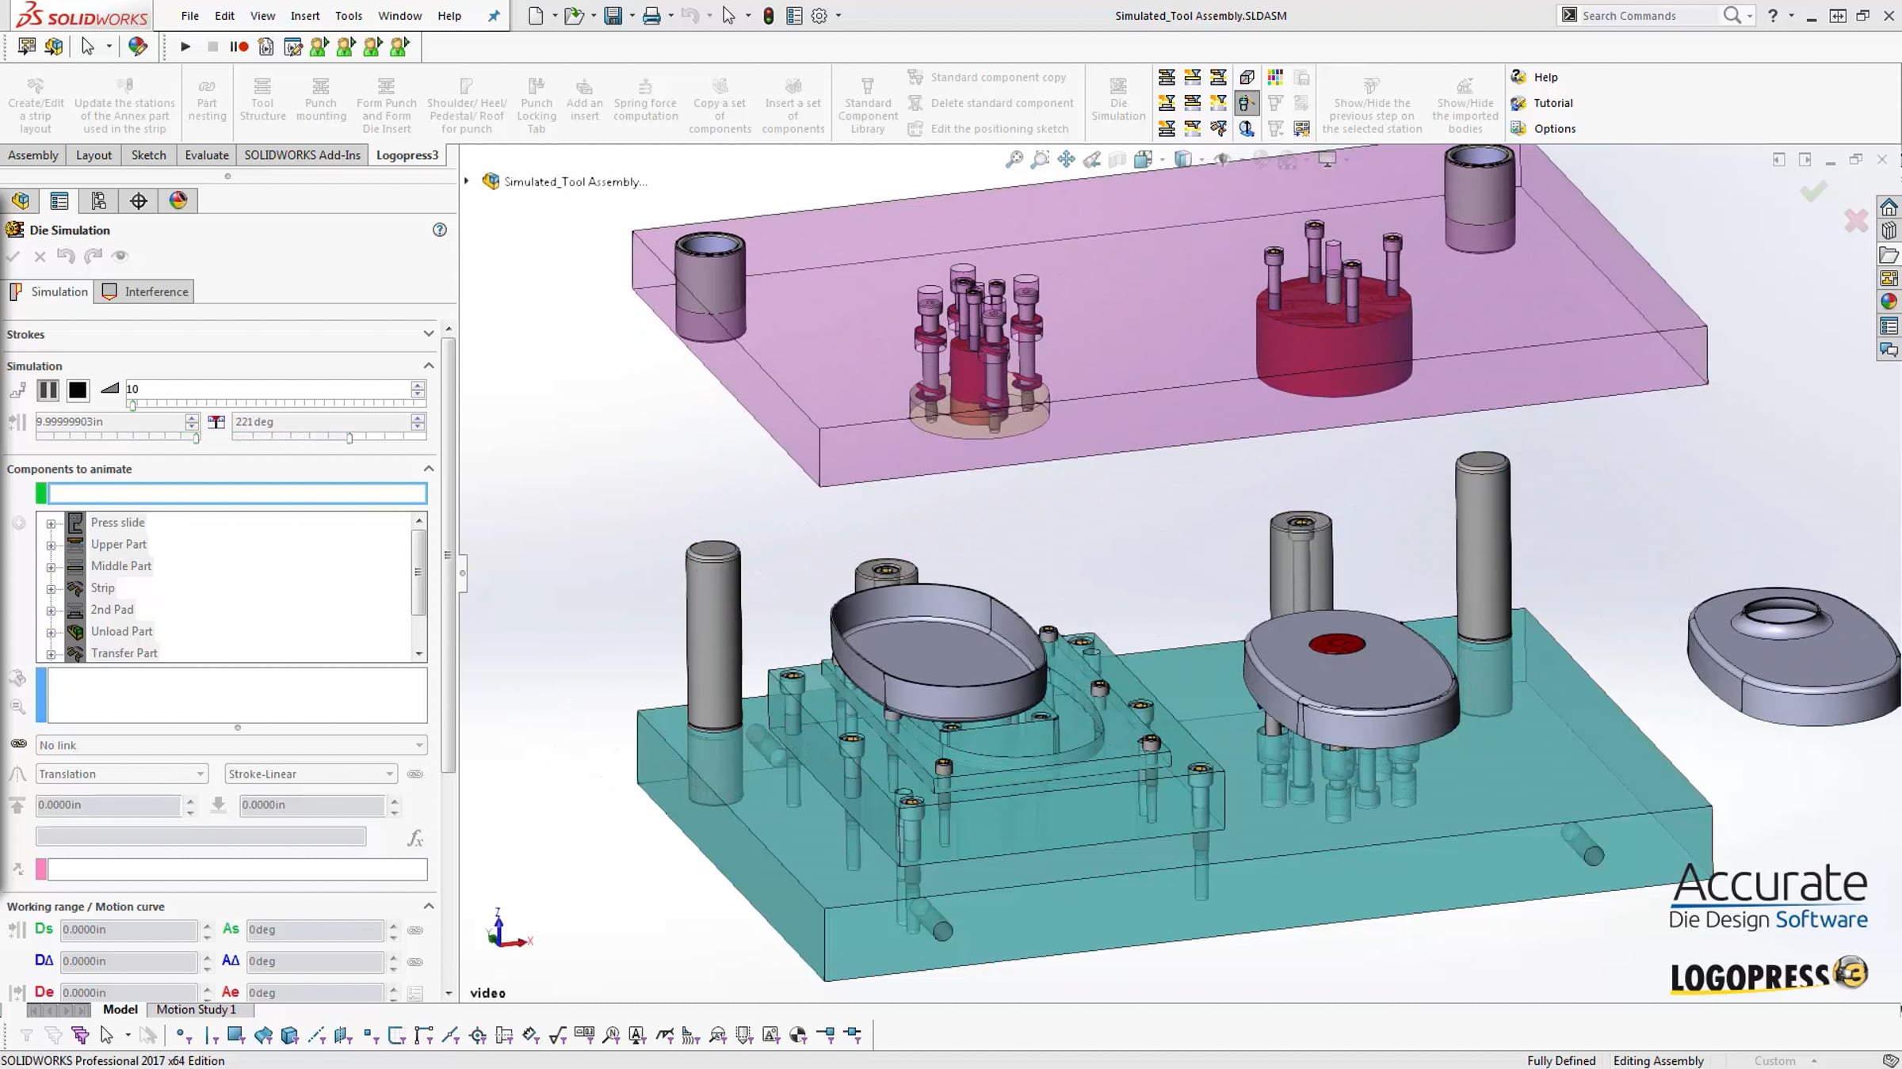Collapse the Simulation section
This screenshot has height=1069, width=1902.
[429, 365]
